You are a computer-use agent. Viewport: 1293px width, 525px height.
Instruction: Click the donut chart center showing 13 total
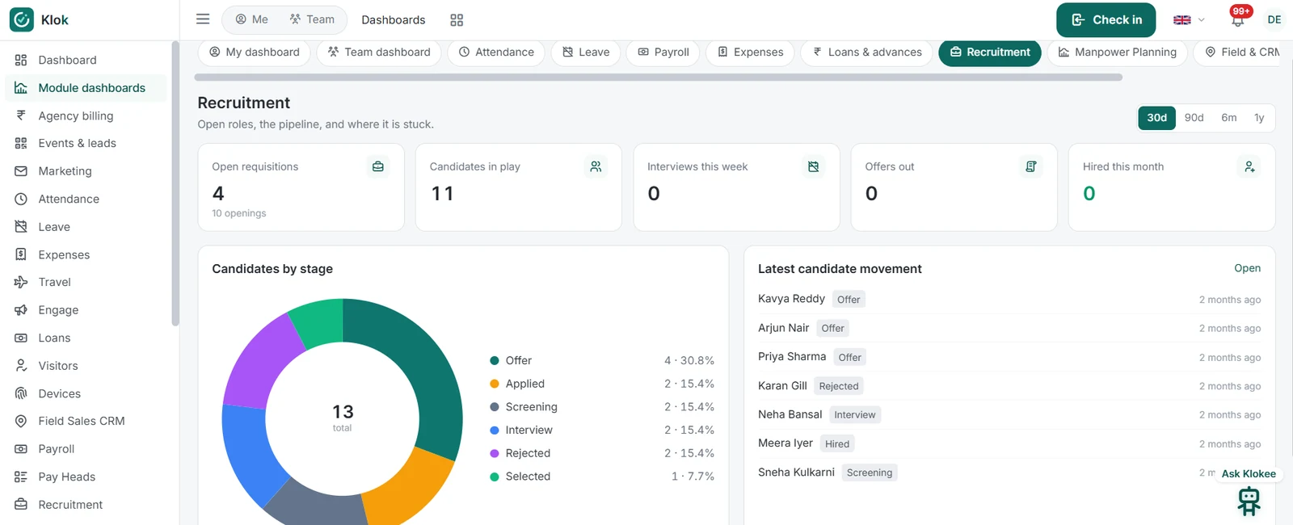(343, 417)
